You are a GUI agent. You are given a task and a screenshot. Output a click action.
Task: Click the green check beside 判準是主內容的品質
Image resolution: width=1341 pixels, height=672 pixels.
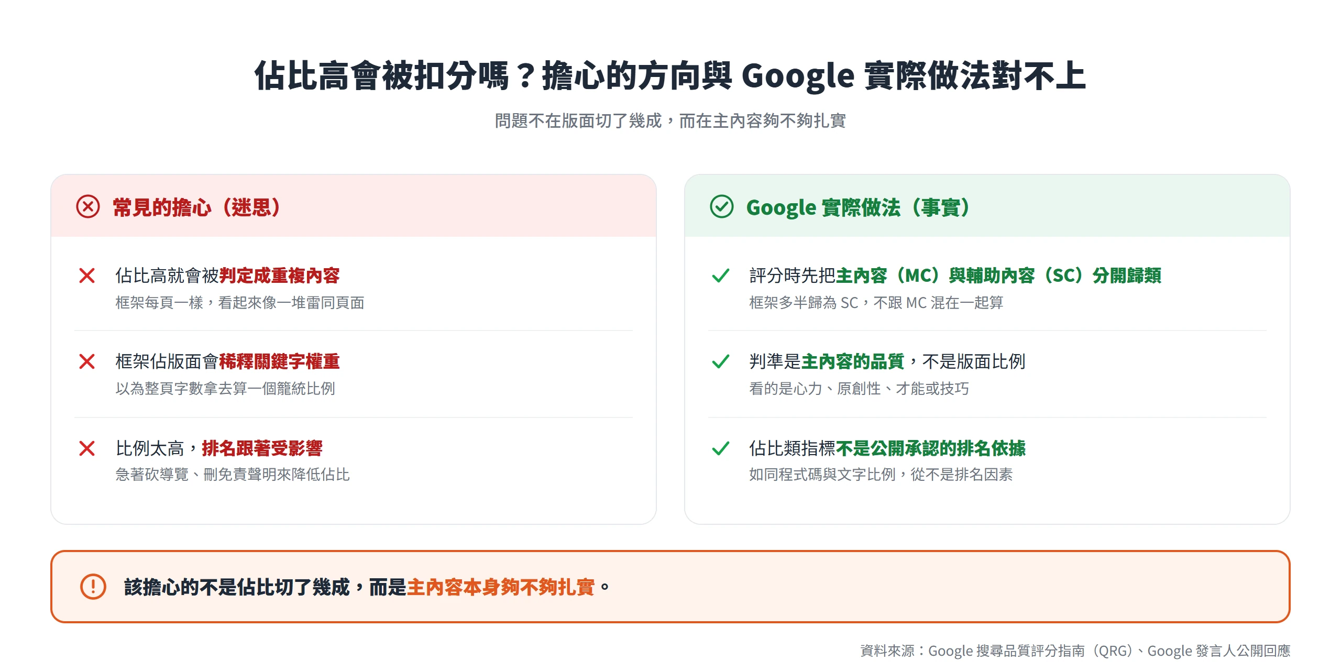[x=721, y=361]
